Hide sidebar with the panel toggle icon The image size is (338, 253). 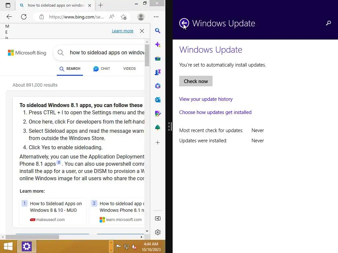click(157, 218)
